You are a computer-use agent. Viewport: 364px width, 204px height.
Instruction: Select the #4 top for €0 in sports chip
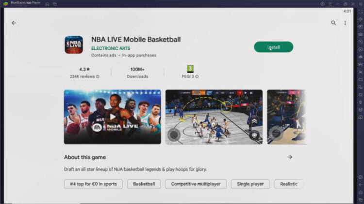tap(93, 184)
